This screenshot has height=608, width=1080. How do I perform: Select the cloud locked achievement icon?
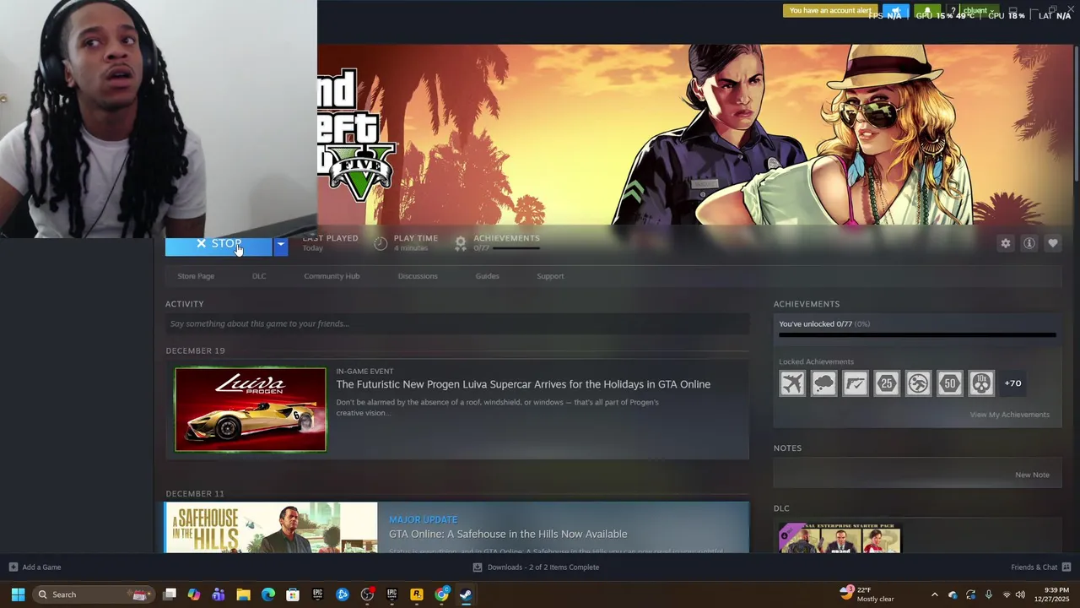(823, 383)
